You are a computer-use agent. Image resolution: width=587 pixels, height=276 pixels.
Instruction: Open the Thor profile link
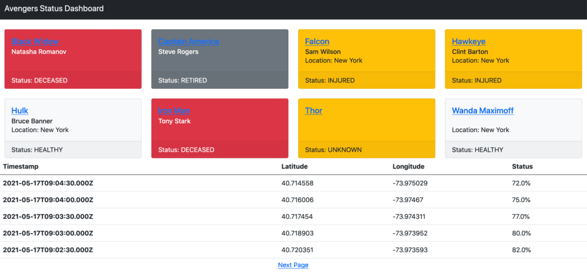pyautogui.click(x=314, y=111)
